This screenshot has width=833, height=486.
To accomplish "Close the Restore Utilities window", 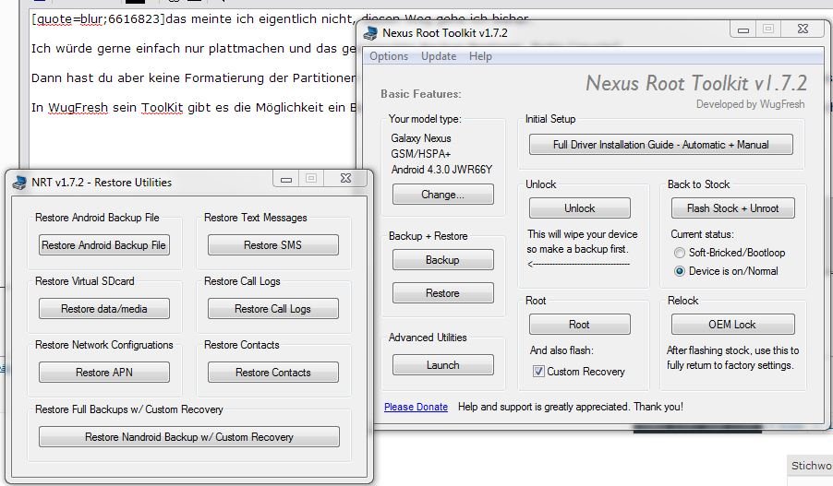I will click(345, 179).
